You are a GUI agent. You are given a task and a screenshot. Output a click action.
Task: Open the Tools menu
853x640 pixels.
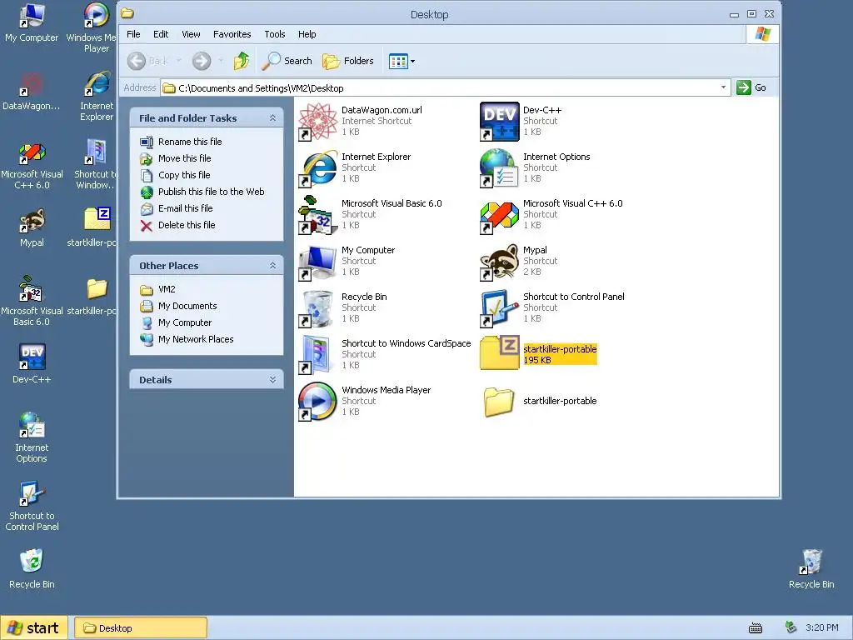coord(275,34)
